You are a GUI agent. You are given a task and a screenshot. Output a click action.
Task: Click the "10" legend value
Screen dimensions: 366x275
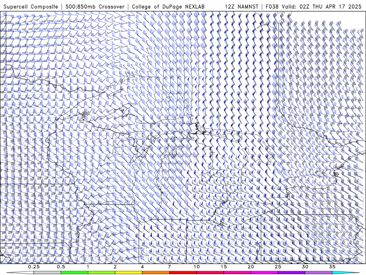click(197, 267)
